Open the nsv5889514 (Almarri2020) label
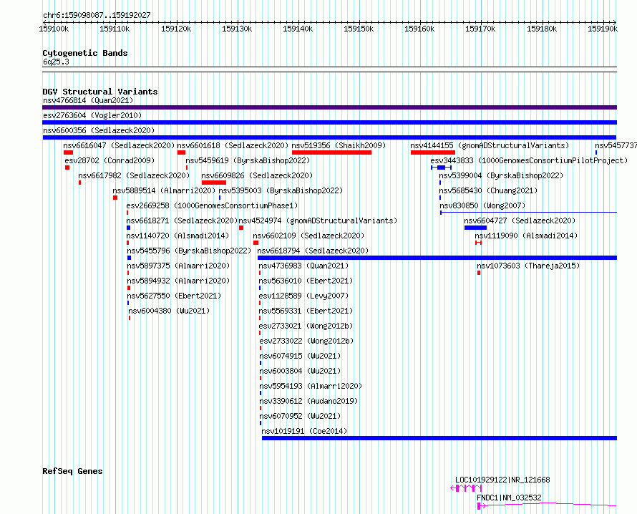This screenshot has width=637, height=514. tap(164, 190)
